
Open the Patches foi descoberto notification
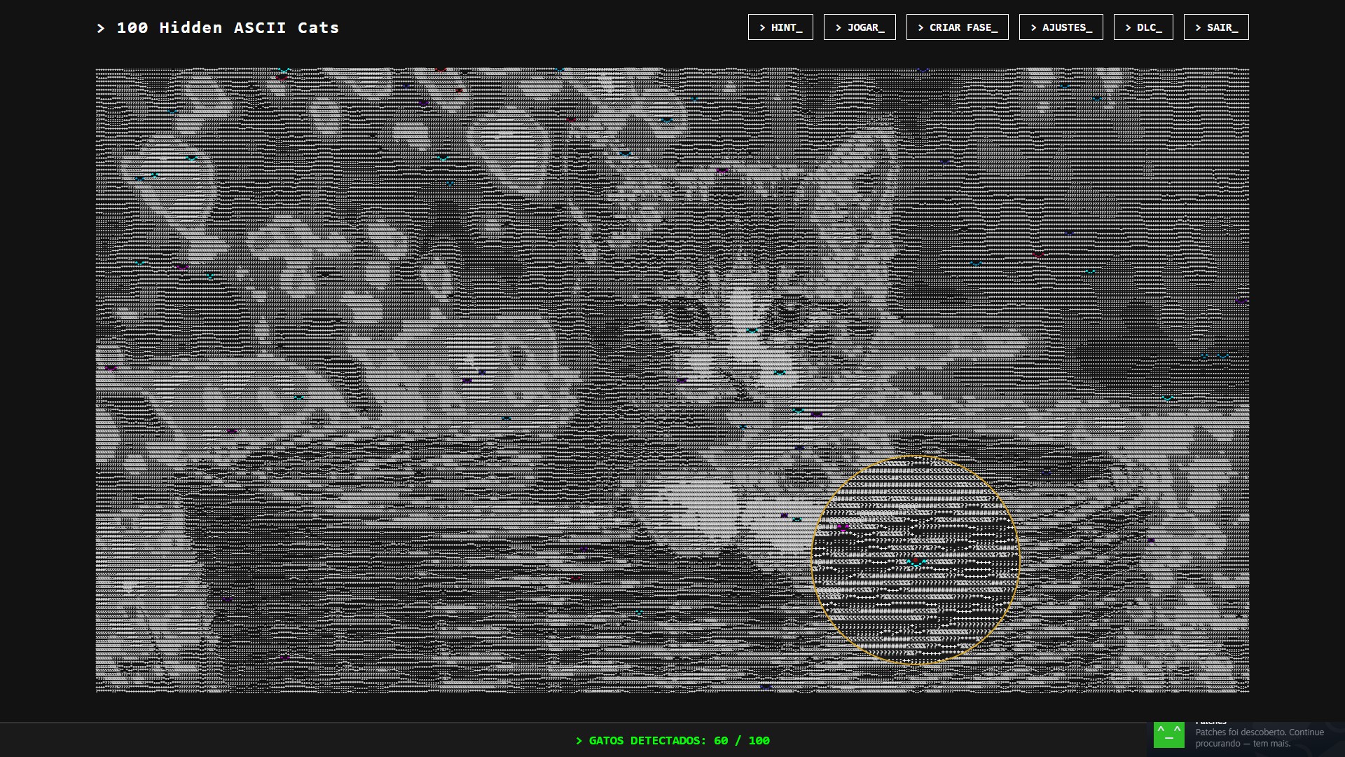coord(1260,737)
